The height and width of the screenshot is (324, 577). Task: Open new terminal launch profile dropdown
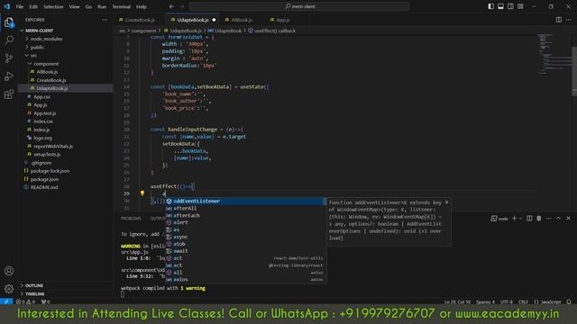[x=520, y=218]
